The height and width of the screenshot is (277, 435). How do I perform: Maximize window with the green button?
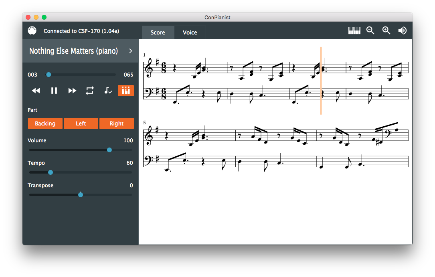tap(44, 17)
